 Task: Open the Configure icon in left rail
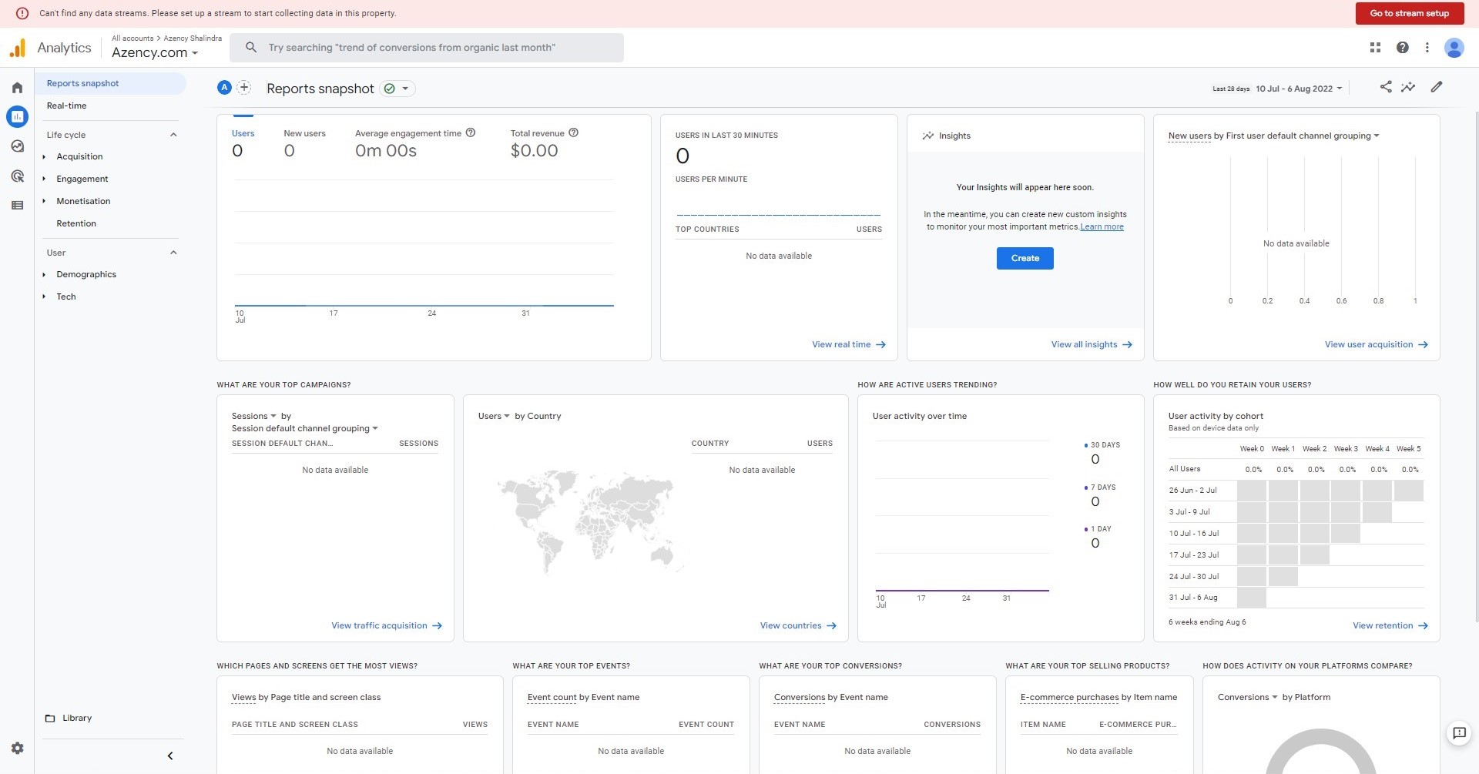click(x=17, y=206)
